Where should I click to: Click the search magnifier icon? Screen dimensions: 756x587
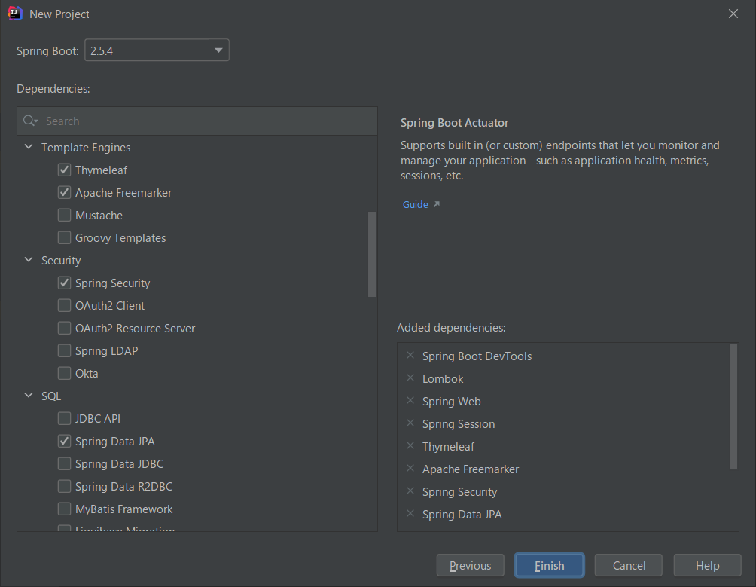[x=30, y=121]
